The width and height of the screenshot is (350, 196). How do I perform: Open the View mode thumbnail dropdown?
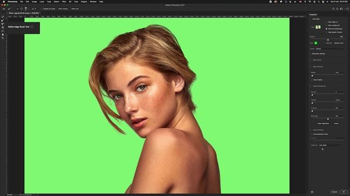coord(318,27)
